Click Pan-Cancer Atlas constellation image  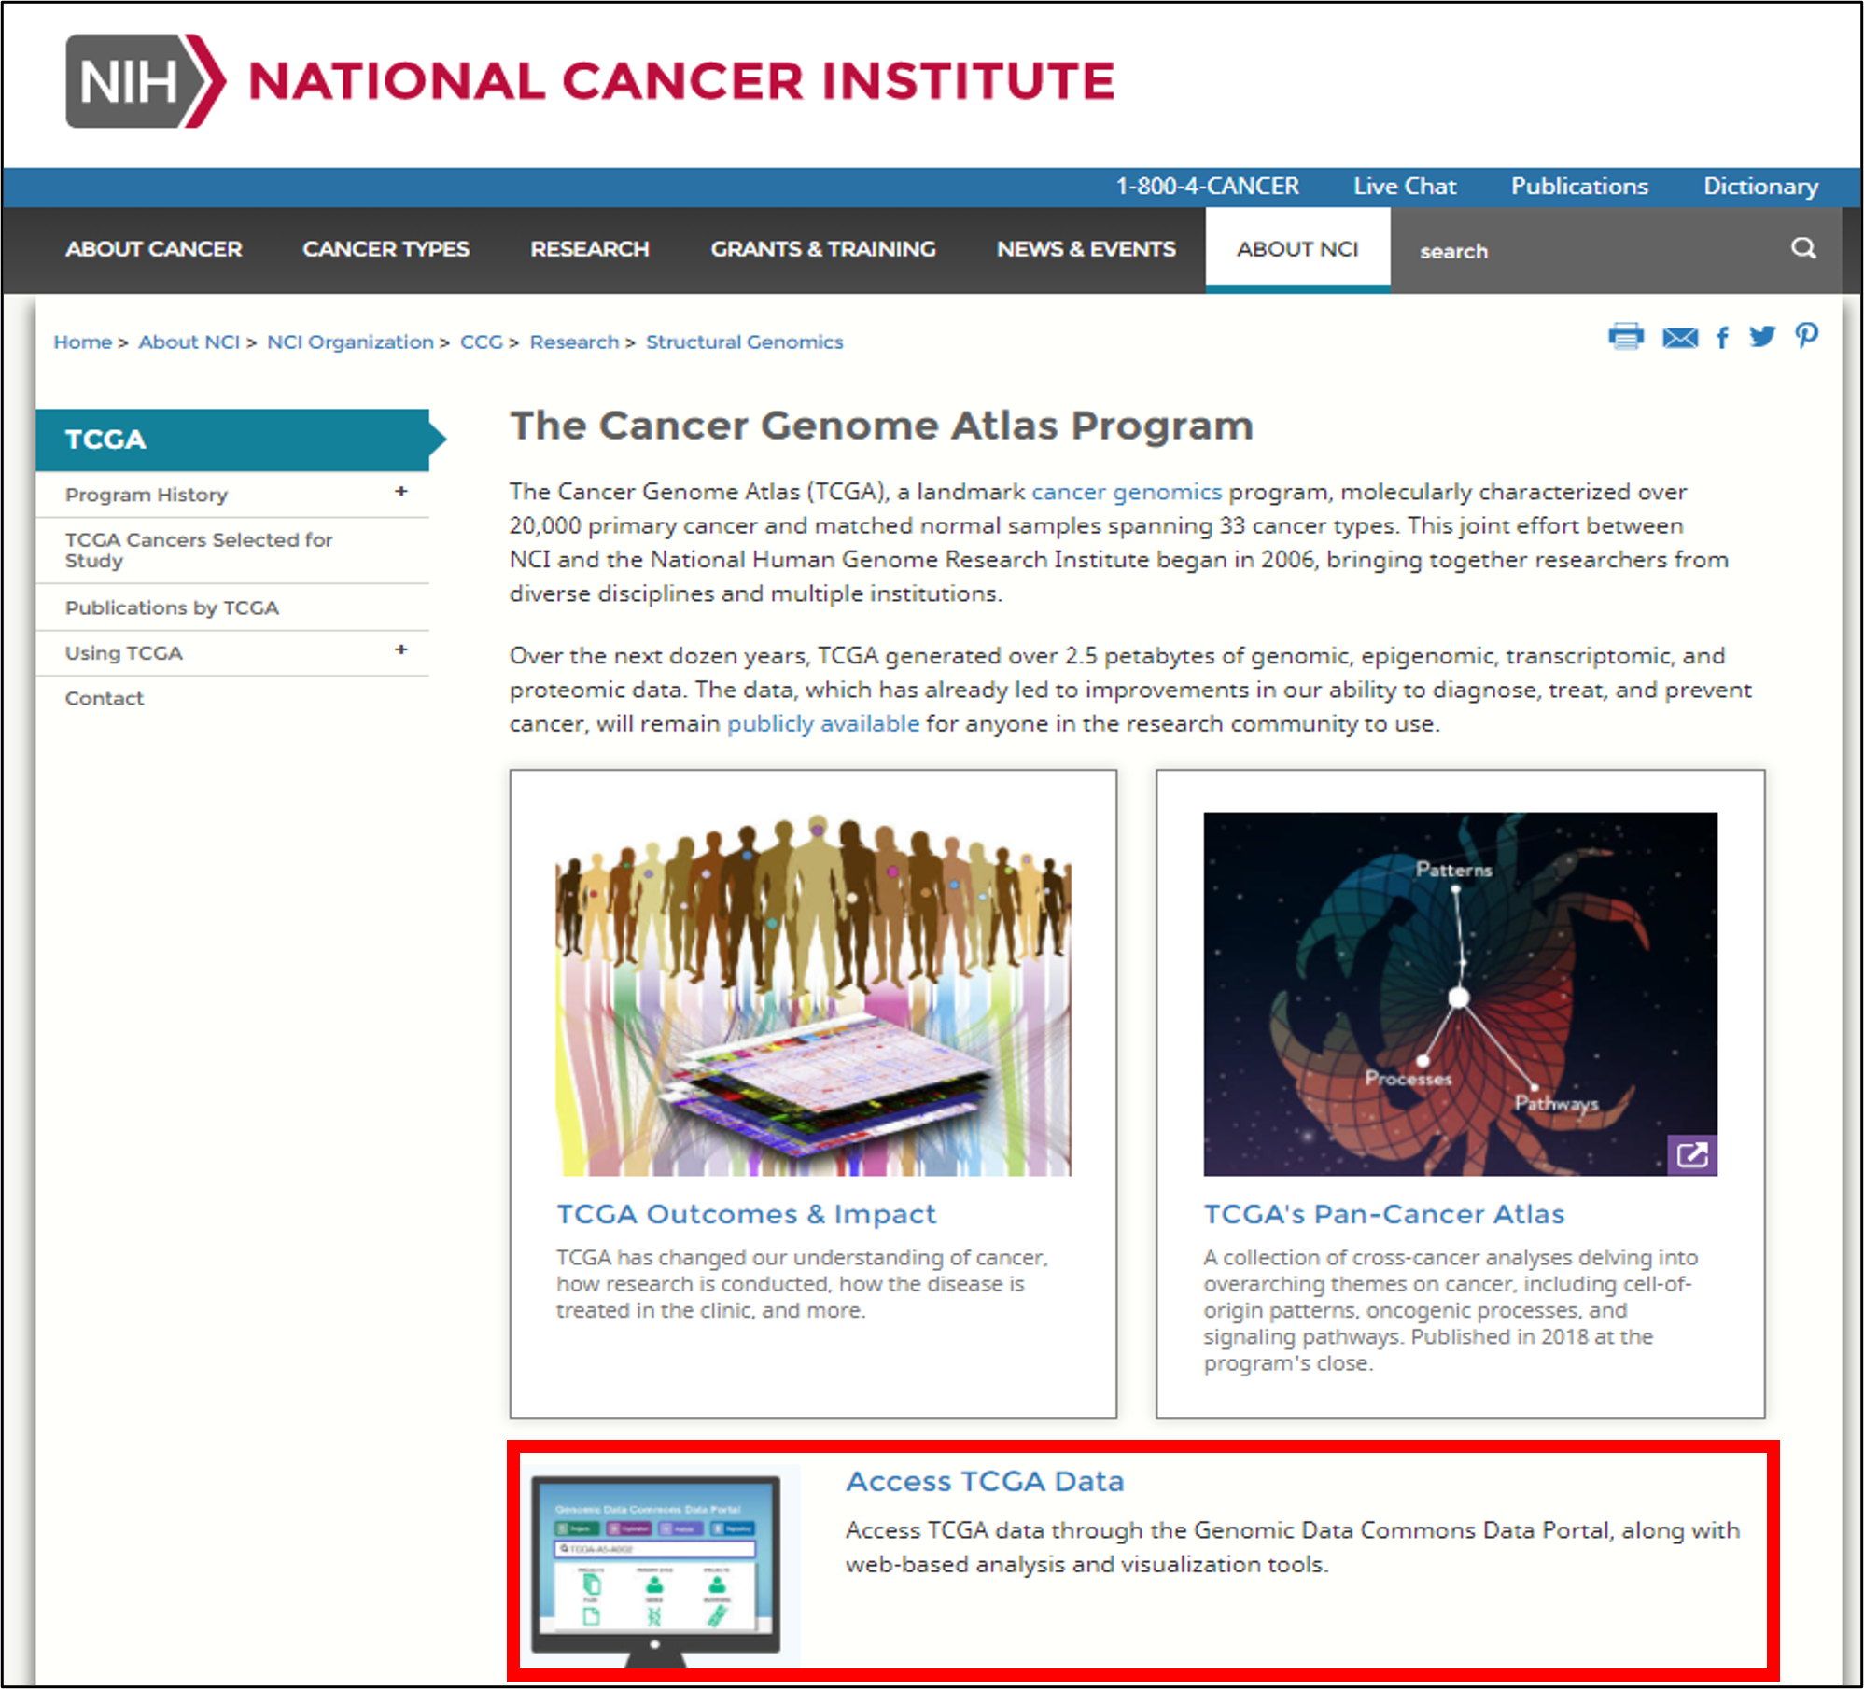pos(1460,994)
